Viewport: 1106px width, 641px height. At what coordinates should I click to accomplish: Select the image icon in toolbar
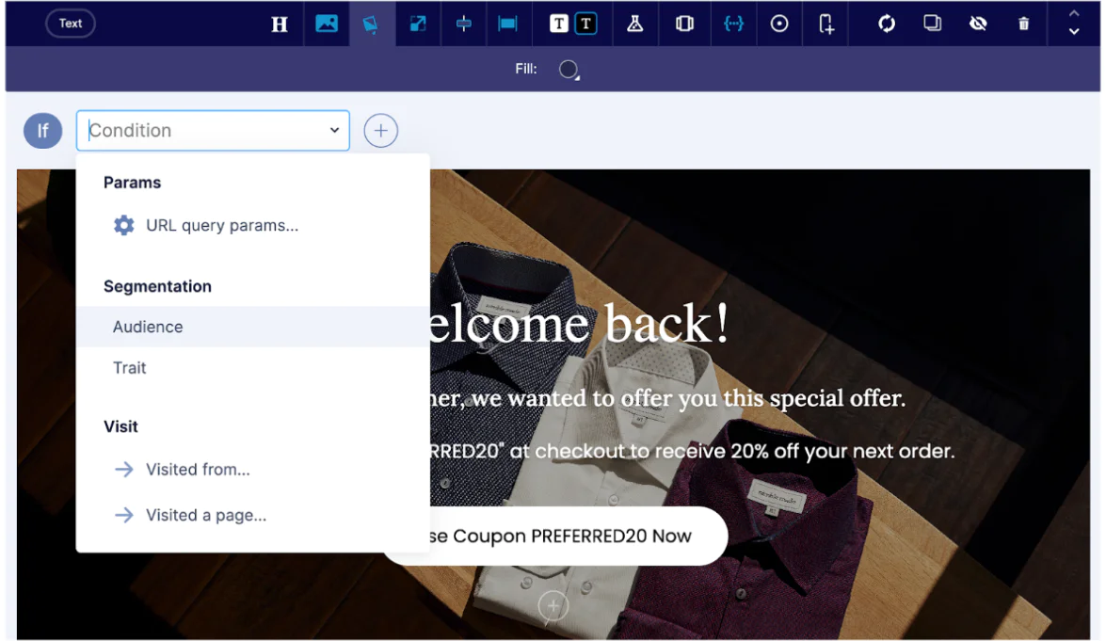(327, 24)
